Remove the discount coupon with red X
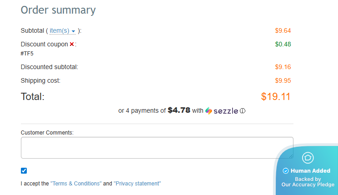Screen dimensions: 338x195 (x=72, y=45)
